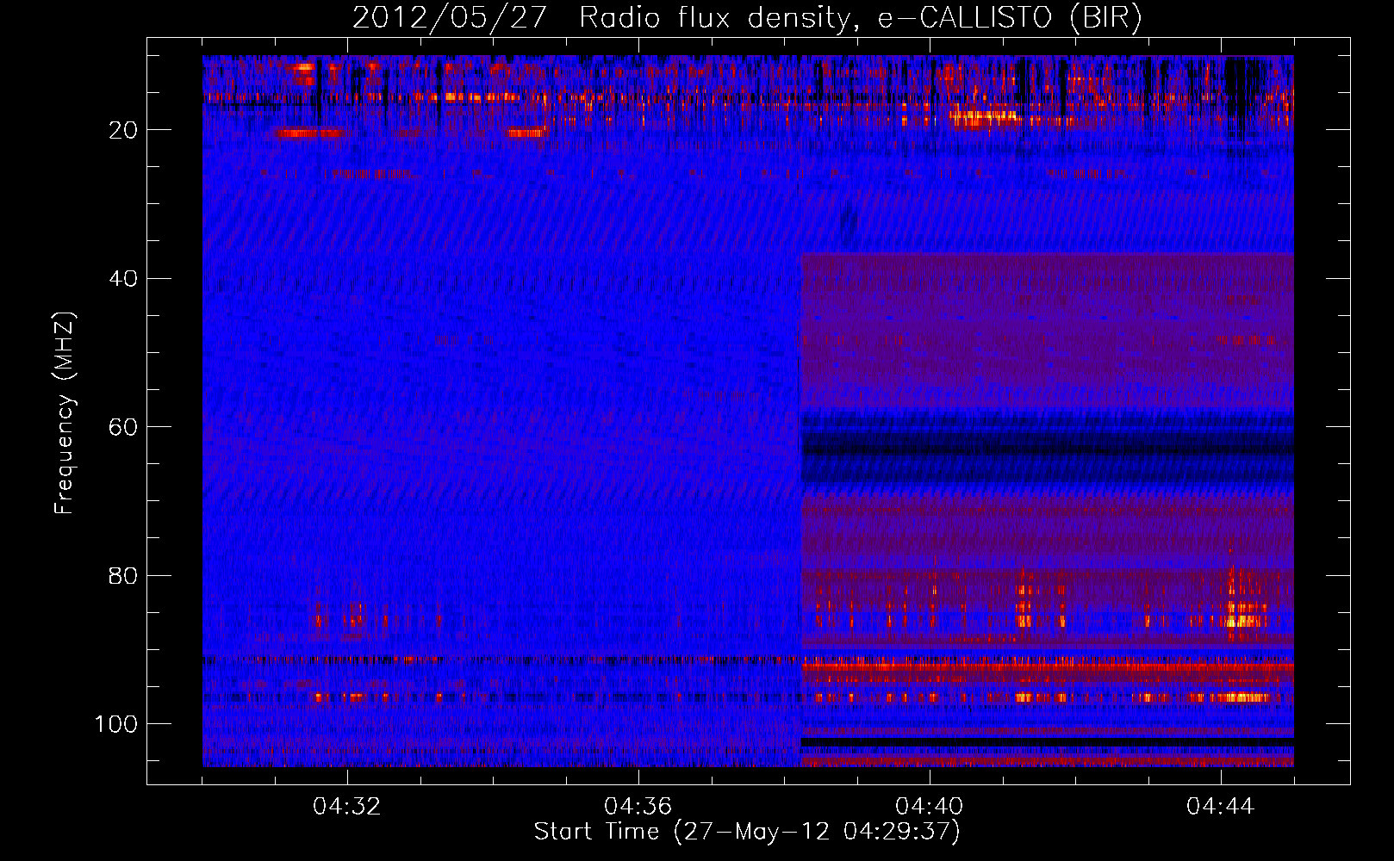Viewport: 1394px width, 861px height.
Task: Click the 04:40 time tick label
Action: pyautogui.click(x=929, y=807)
